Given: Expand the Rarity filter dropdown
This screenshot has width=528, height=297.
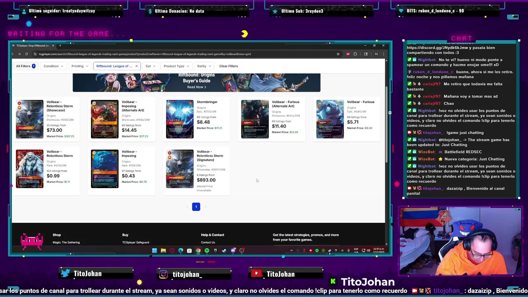Looking at the screenshot, I should (x=204, y=66).
